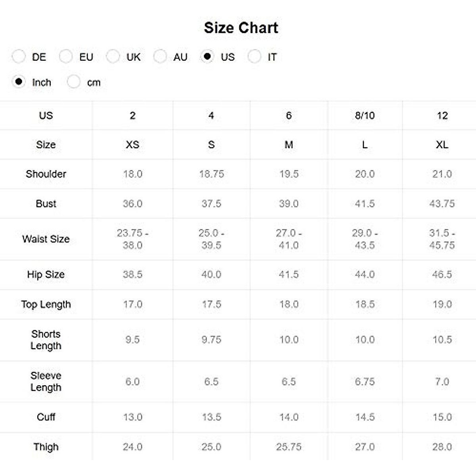This screenshot has height=476, width=476.
Task: Click the Waist Size row label
Action: pyautogui.click(x=46, y=239)
